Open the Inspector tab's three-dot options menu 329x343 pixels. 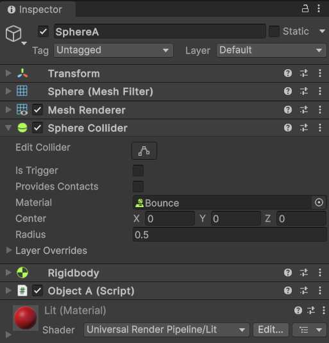[319, 8]
